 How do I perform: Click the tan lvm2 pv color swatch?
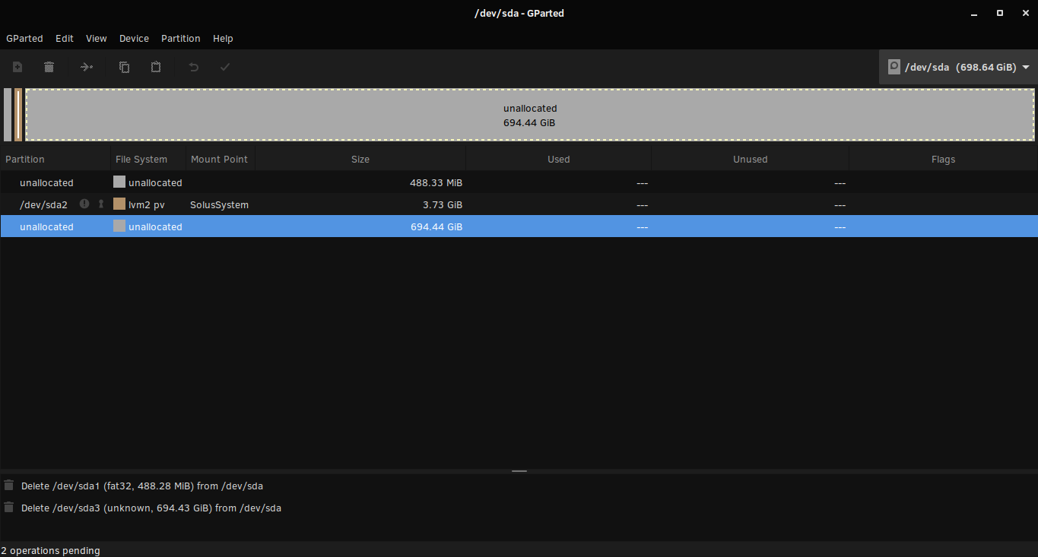119,204
